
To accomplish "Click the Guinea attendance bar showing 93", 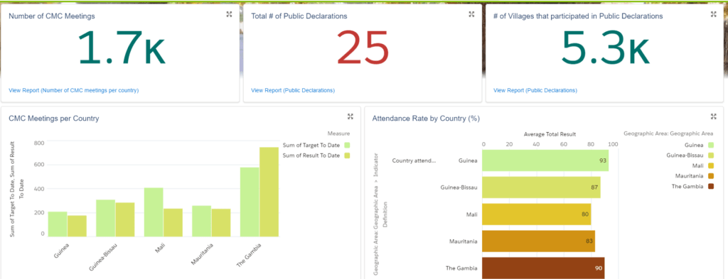I will 545,160.
